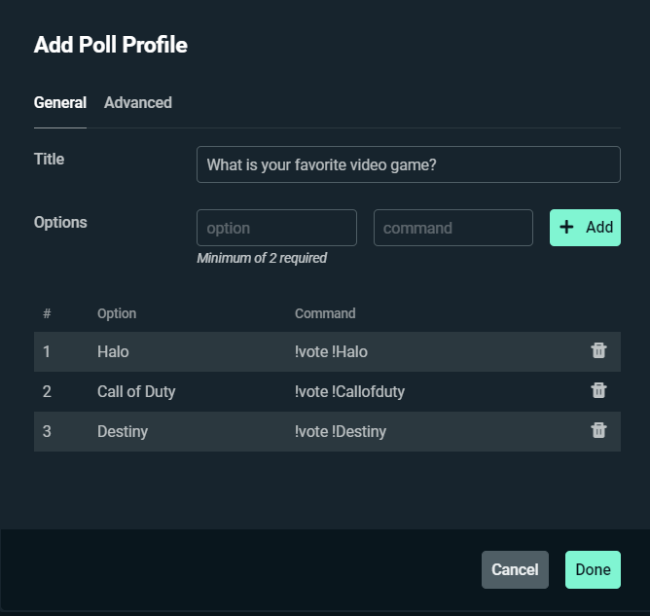Select the !vote !Callofduty command cell
The width and height of the screenshot is (650, 616).
(349, 391)
